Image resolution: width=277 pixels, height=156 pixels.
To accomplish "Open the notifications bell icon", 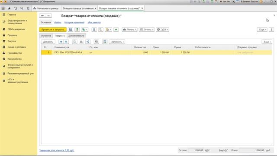I will pos(28,8).
